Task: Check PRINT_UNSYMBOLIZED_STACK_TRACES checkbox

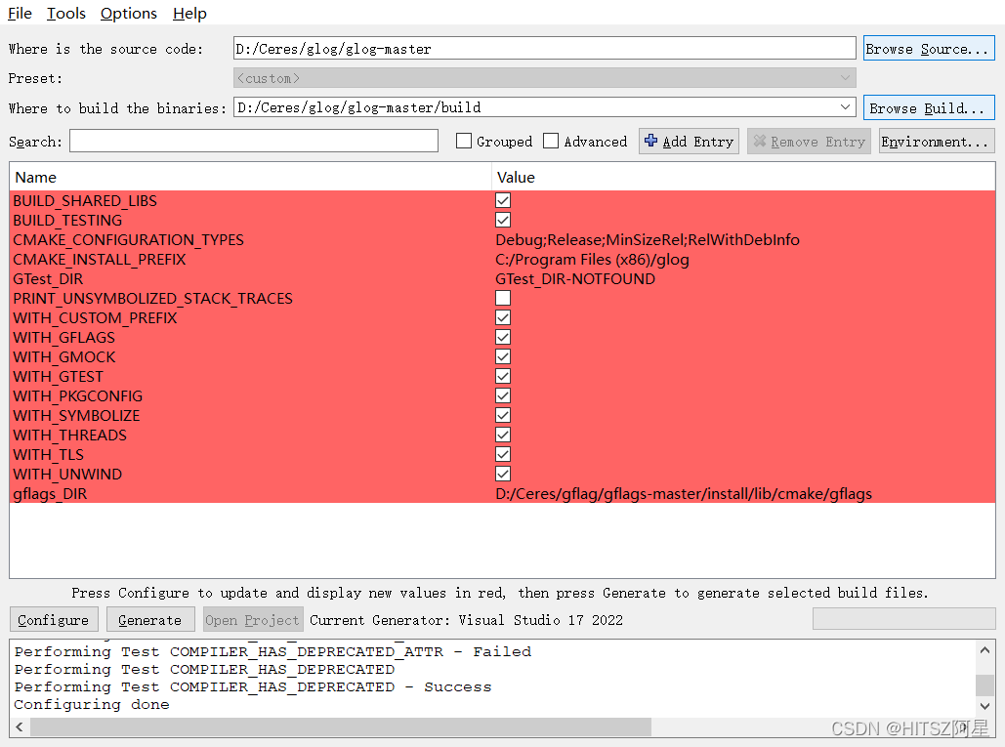Action: (503, 298)
